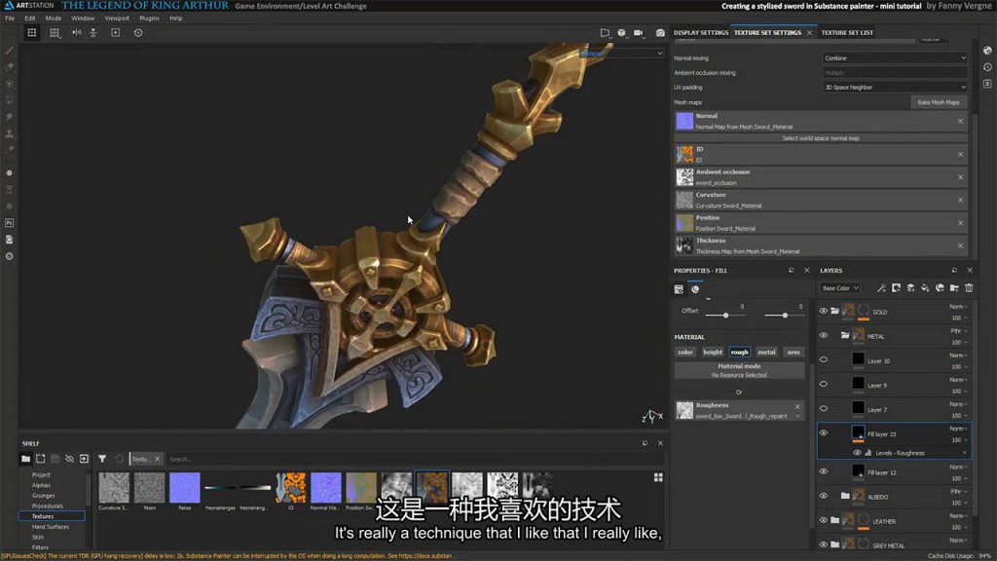Open the viewport material mode dropdown

click(622, 54)
